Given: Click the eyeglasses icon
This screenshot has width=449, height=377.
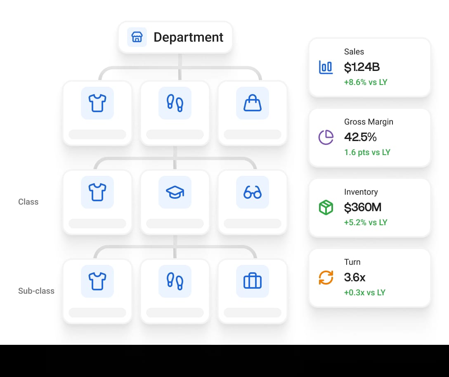Looking at the screenshot, I should (x=253, y=192).
